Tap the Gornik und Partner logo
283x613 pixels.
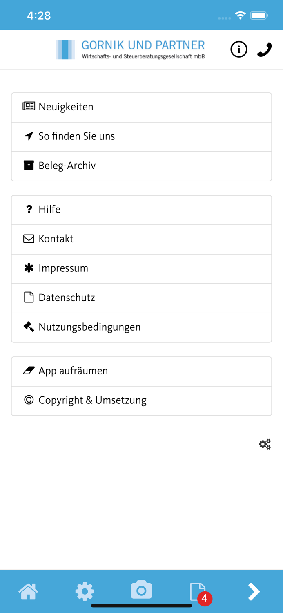pos(130,49)
